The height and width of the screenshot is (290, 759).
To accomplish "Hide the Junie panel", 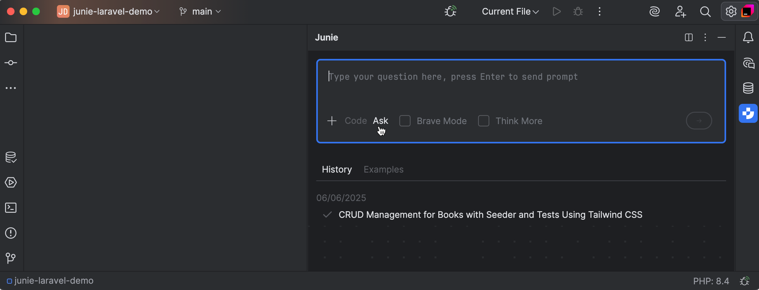I will coord(722,37).
